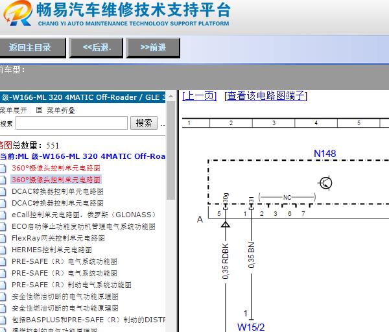Image resolution: width=389 pixels, height=332 pixels.
Task: Click the 电路图总数量: 551 text
Action: [29, 145]
